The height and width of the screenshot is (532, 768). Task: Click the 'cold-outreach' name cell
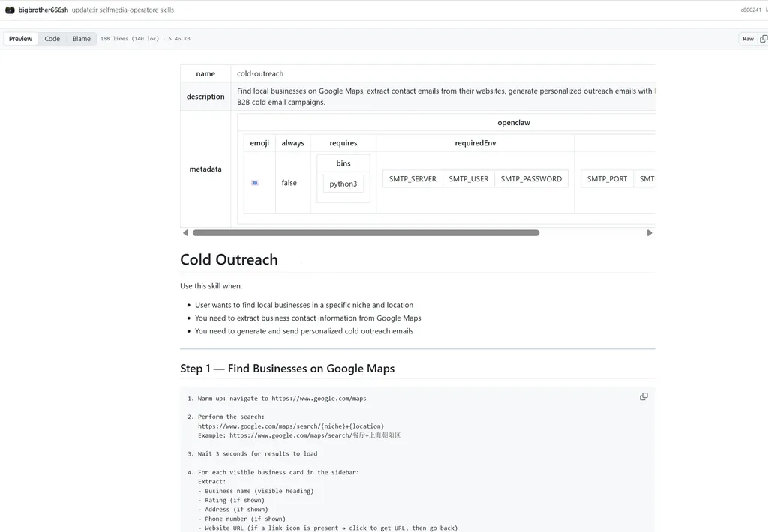(x=442, y=73)
